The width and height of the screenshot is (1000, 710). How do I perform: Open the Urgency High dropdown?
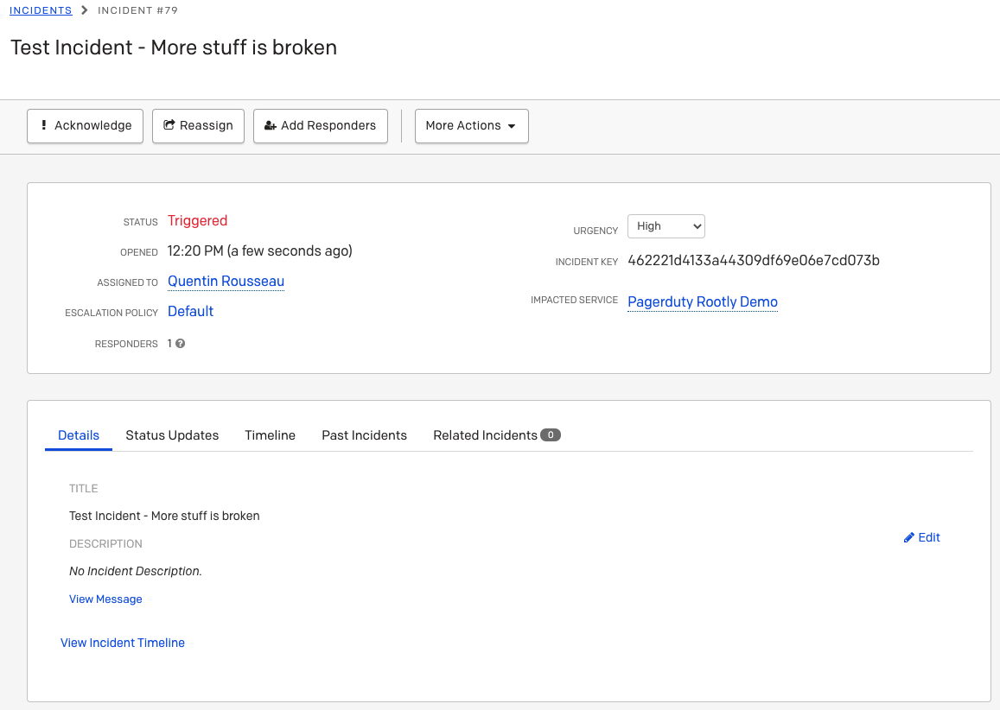(x=666, y=226)
